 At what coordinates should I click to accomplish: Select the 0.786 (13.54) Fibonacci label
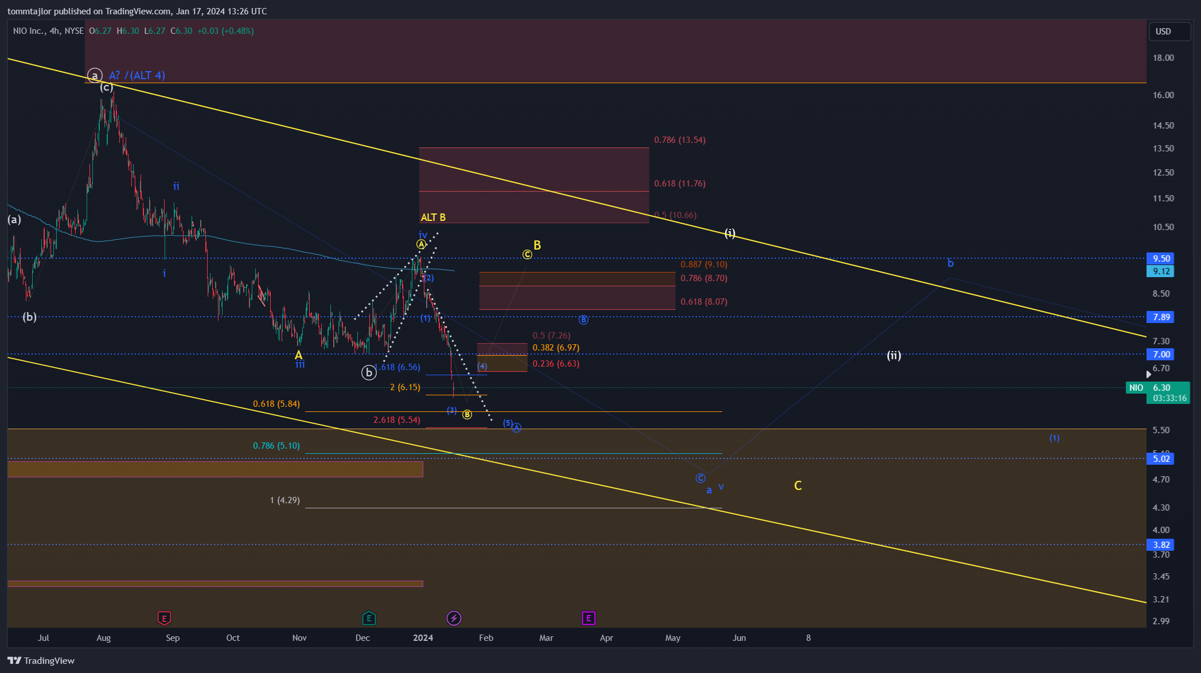coord(680,140)
